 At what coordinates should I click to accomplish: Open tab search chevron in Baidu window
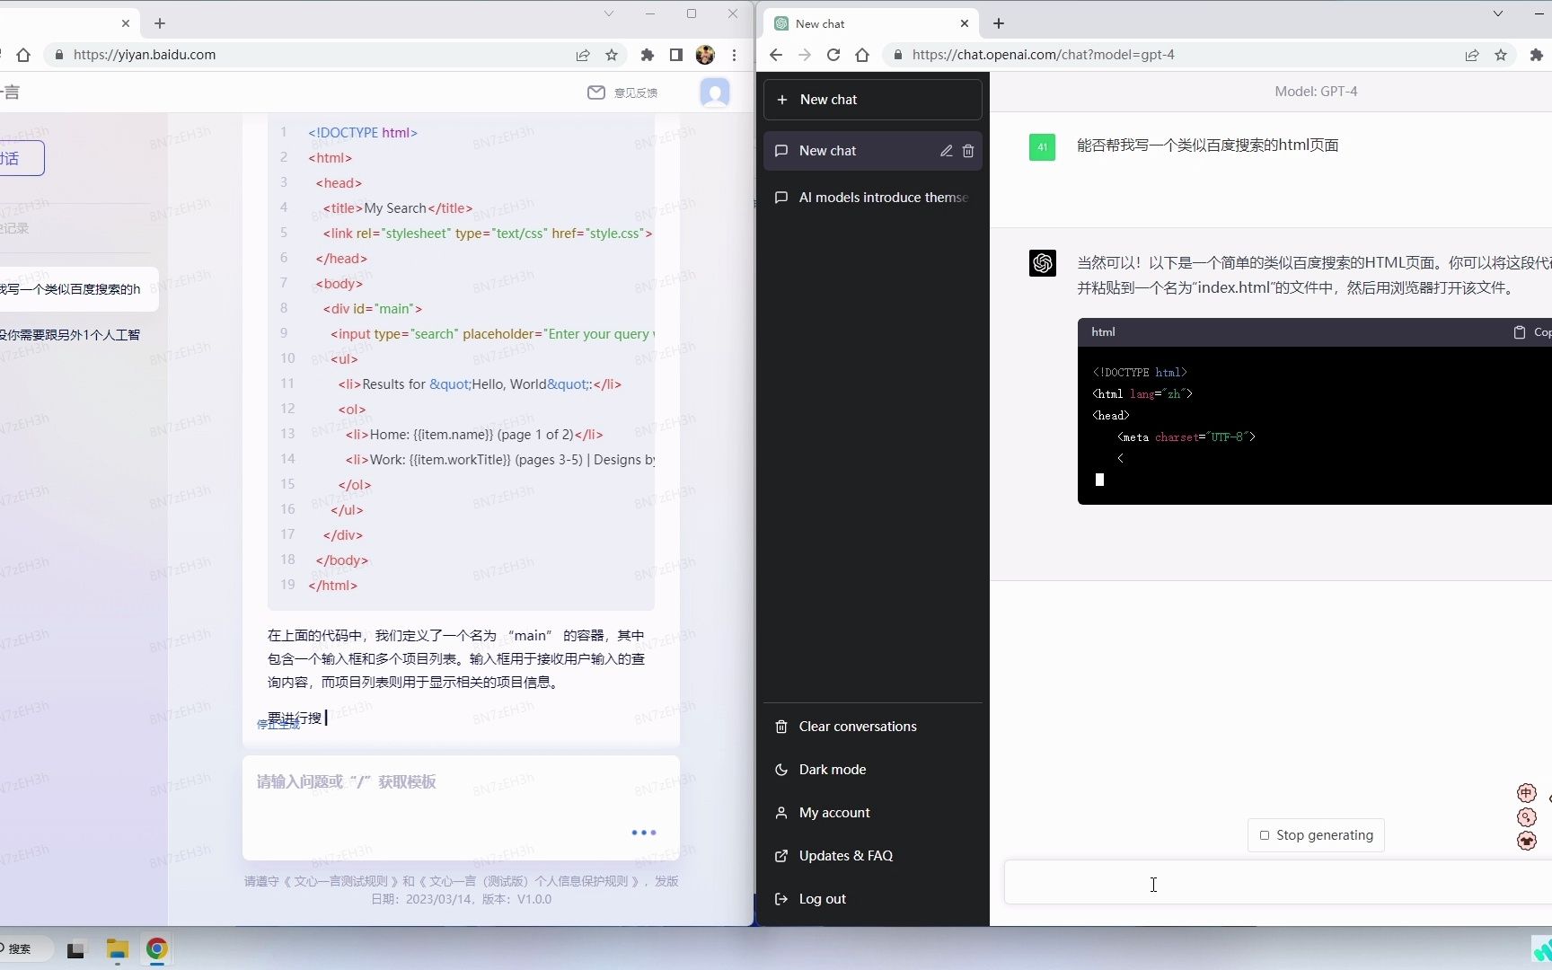click(609, 13)
